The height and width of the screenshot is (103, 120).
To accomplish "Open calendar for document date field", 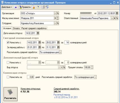I will tap(117, 13).
